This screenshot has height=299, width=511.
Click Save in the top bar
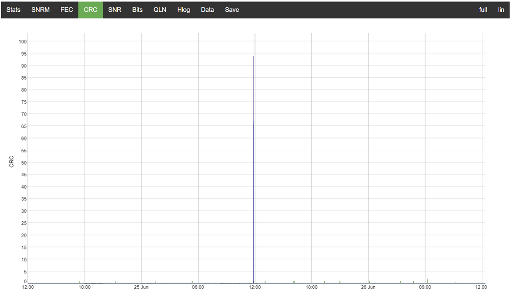(232, 10)
